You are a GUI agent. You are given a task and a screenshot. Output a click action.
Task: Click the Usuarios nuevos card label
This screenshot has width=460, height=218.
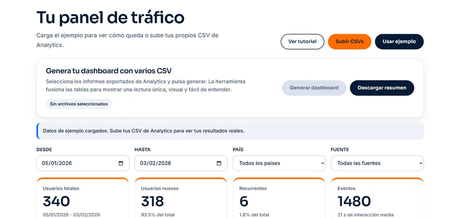pos(160,188)
